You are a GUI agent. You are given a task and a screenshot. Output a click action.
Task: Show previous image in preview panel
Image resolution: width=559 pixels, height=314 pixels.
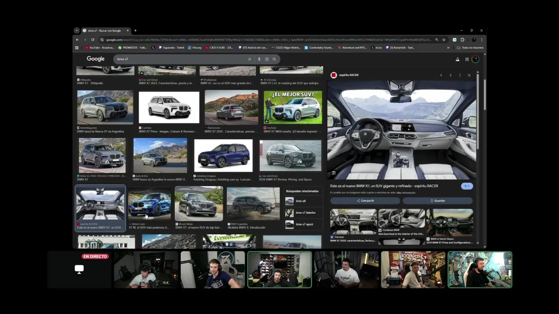tap(441, 75)
